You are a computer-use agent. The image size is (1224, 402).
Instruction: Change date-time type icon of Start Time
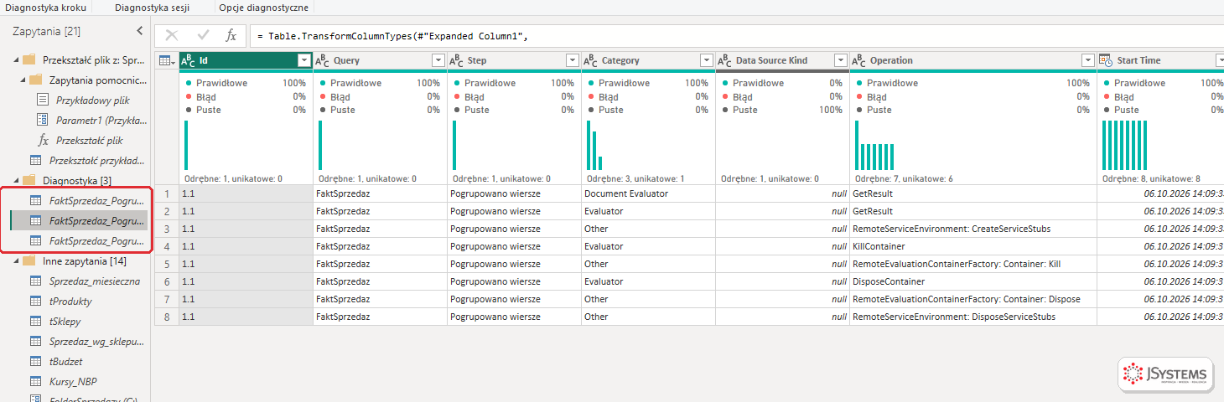(1107, 60)
